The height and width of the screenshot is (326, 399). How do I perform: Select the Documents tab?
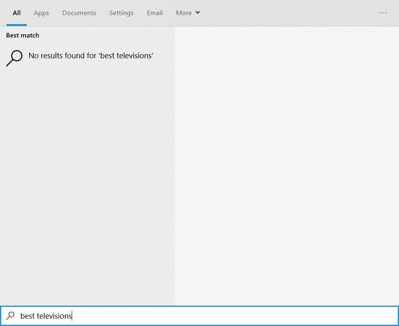click(79, 13)
